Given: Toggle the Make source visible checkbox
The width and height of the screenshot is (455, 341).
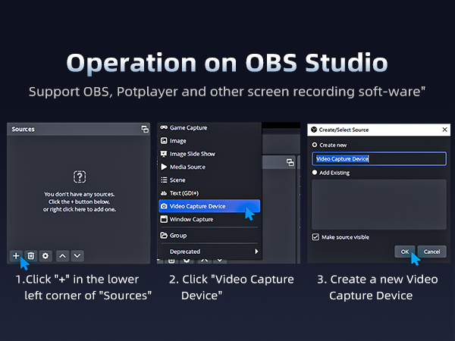Looking at the screenshot, I should pos(315,237).
